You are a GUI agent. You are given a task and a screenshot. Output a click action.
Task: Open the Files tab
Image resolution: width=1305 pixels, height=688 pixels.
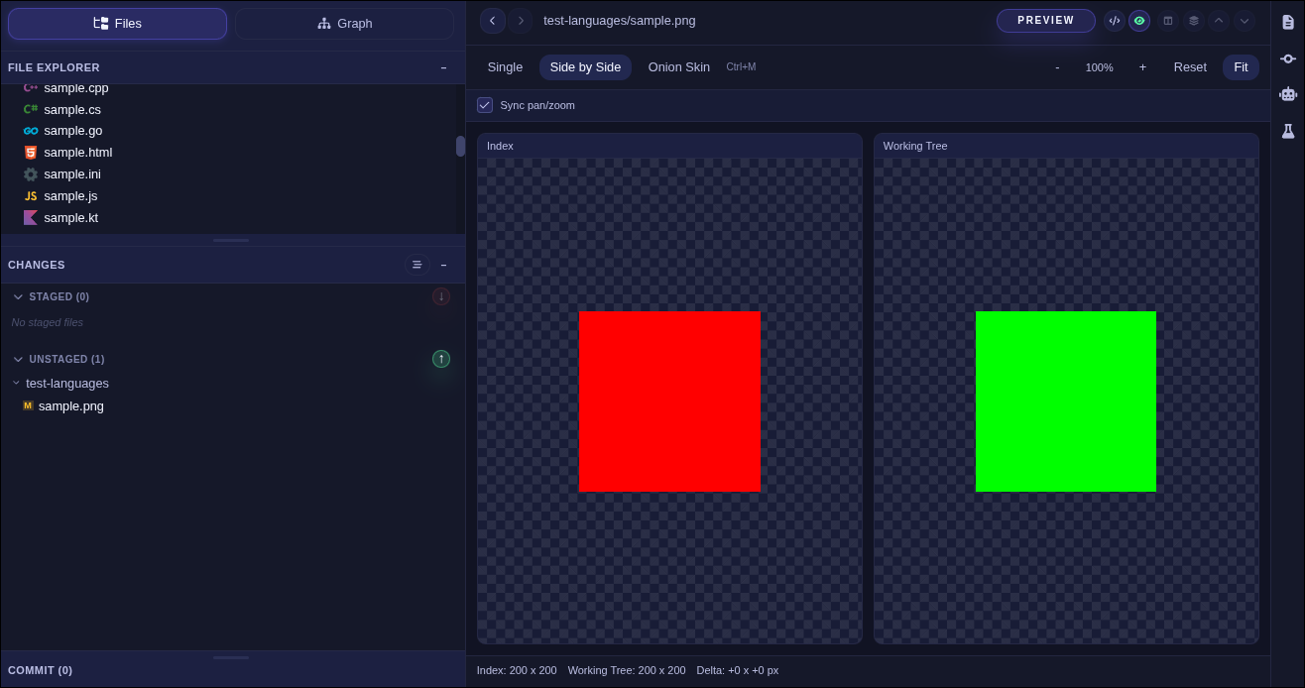(x=117, y=22)
